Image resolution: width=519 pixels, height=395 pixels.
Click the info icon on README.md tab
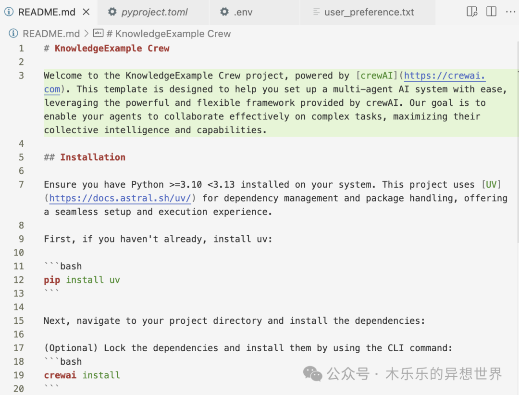(9, 12)
